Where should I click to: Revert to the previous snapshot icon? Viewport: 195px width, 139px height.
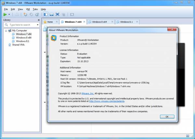coord(31,15)
